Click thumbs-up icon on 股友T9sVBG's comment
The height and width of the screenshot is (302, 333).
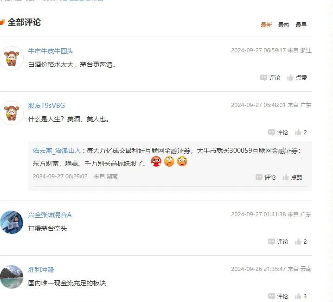298,132
